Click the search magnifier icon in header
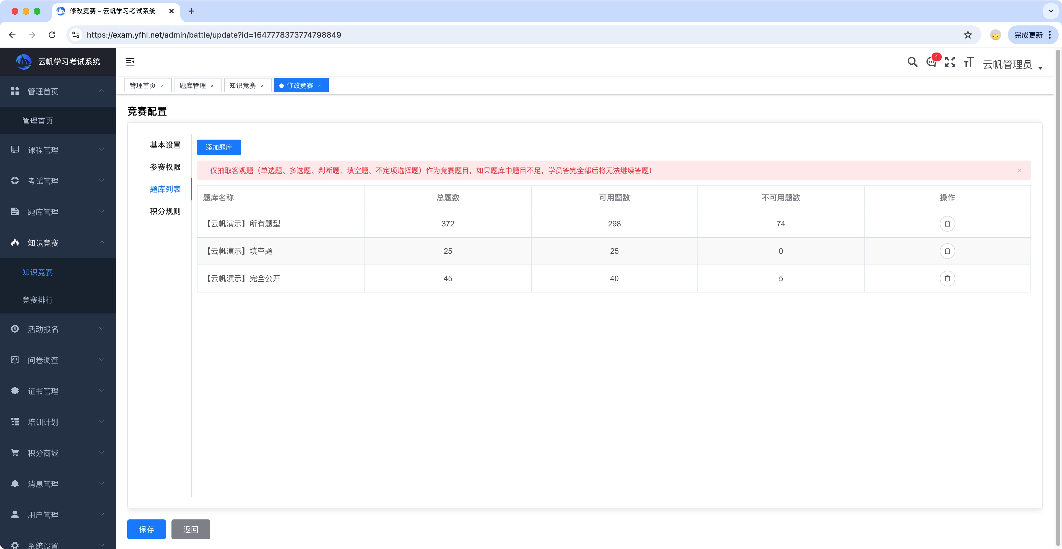The image size is (1062, 549). click(x=912, y=62)
